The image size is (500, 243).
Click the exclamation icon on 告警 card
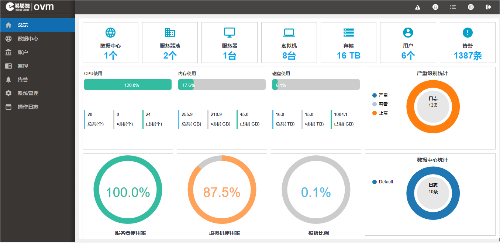pyautogui.click(x=468, y=33)
